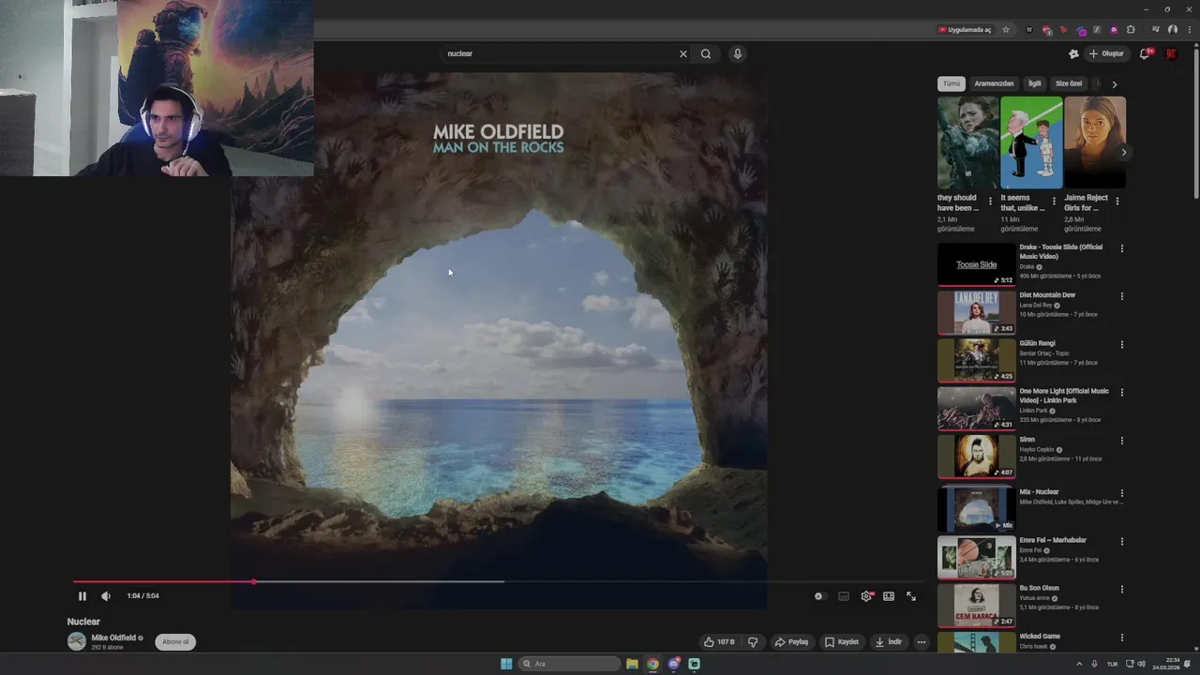Image resolution: width=1200 pixels, height=675 pixels.
Task: Subscribe with the Abone ol button
Action: tap(175, 642)
